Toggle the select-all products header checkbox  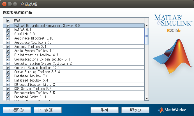point(8,20)
